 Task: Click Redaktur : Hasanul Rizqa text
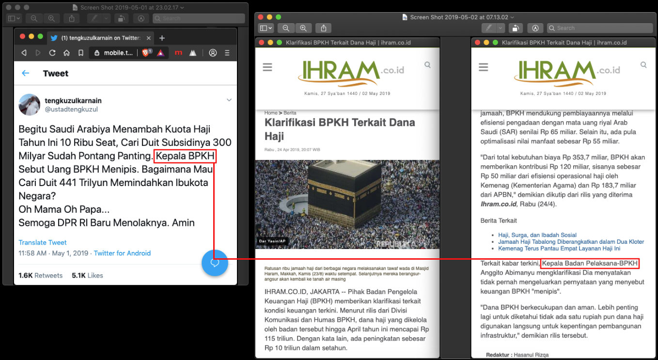pos(517,355)
